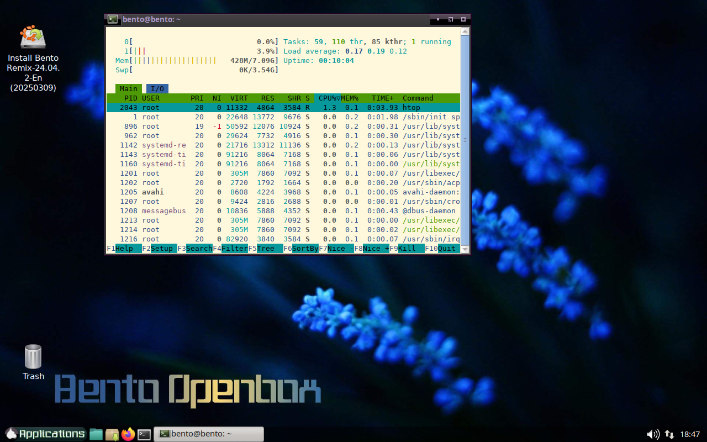Sort by the USER column header
Screen dimensions: 707x442
[151, 98]
